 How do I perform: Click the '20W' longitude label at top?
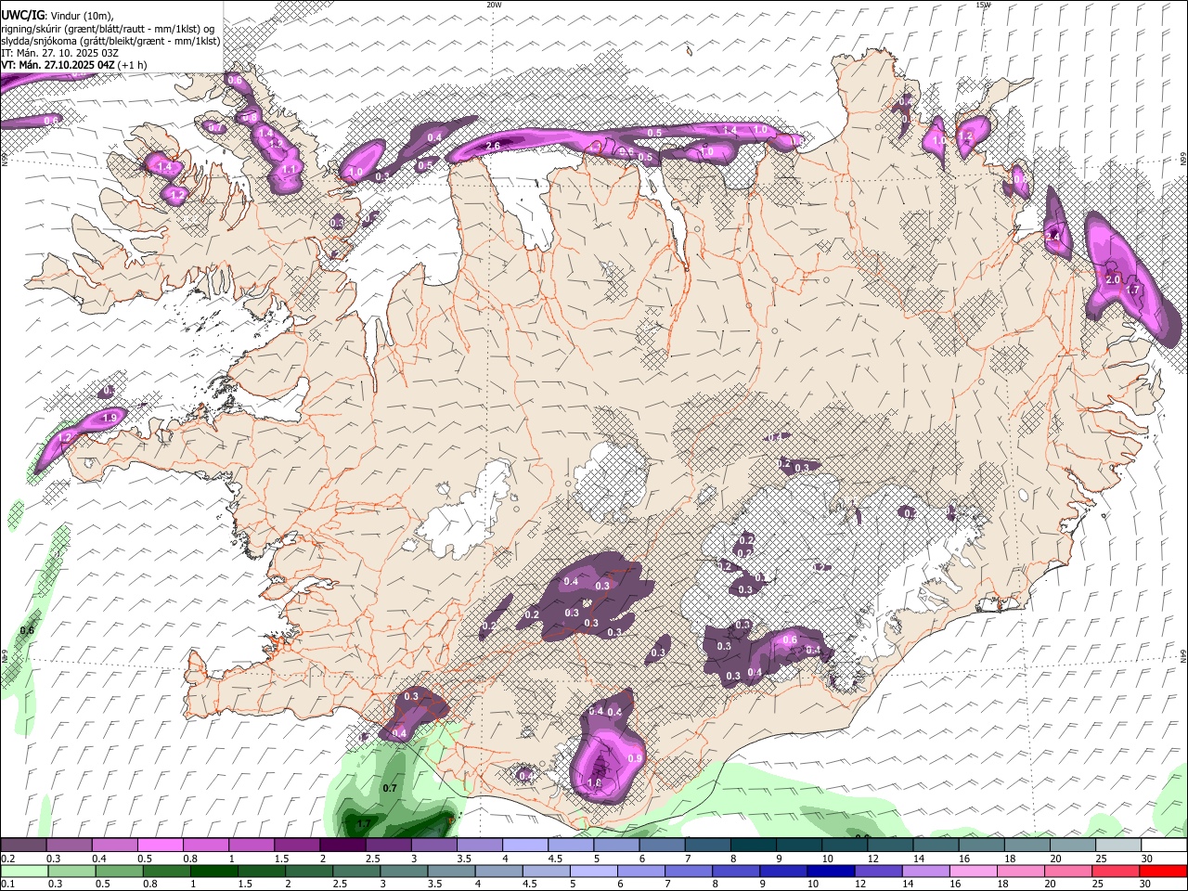point(494,5)
